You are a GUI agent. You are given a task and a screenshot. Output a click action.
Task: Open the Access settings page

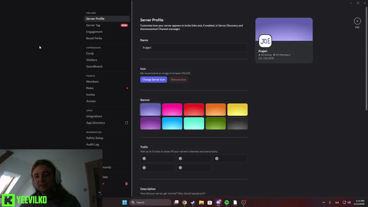coord(107,101)
